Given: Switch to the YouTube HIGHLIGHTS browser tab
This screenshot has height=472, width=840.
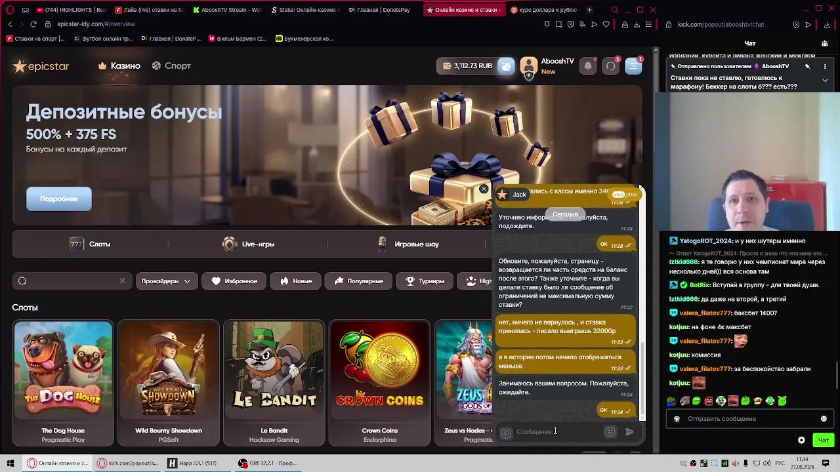Looking at the screenshot, I should click(71, 10).
